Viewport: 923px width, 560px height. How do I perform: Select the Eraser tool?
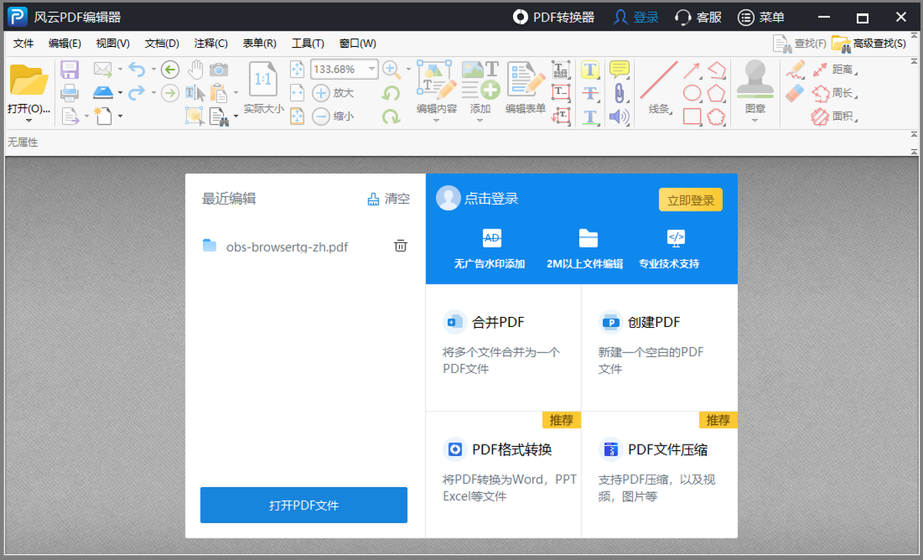[x=795, y=93]
